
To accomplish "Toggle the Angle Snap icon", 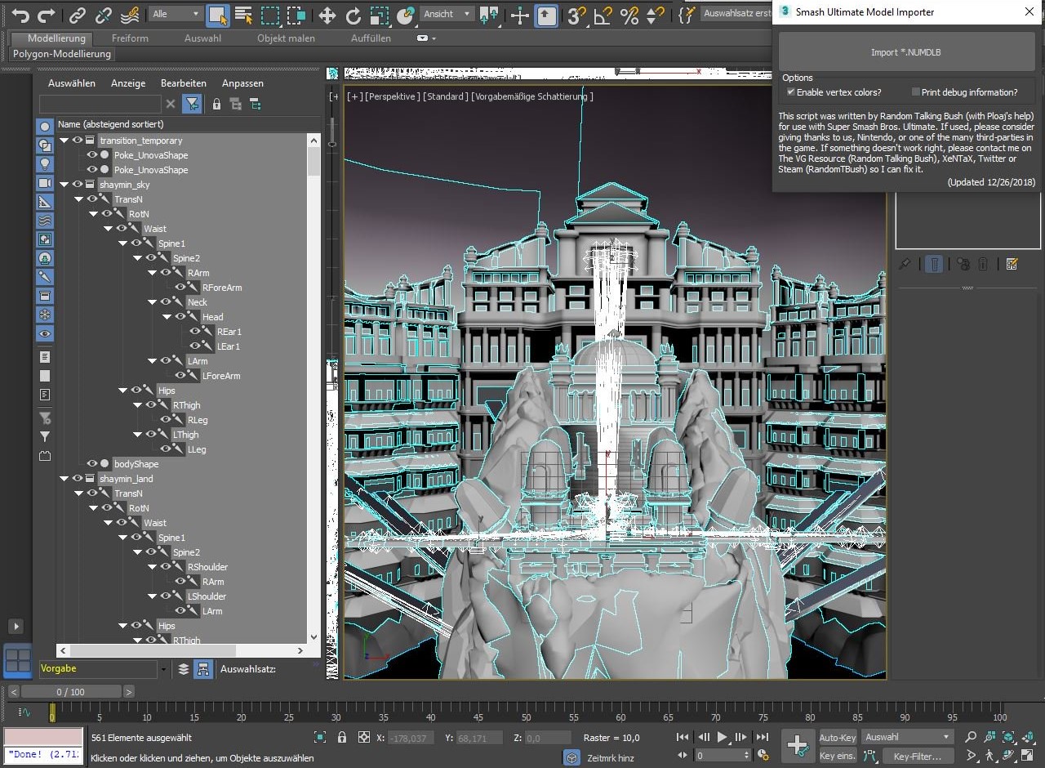I will (603, 15).
